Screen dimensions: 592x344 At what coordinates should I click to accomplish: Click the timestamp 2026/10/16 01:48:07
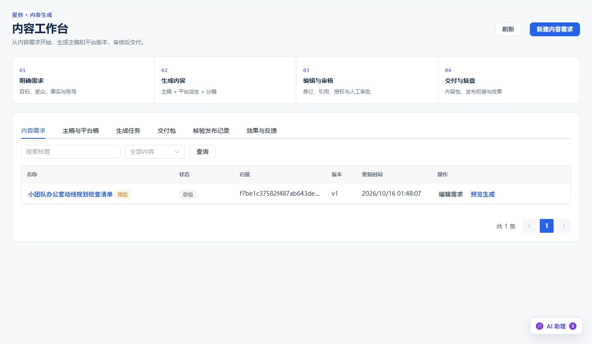click(x=391, y=194)
